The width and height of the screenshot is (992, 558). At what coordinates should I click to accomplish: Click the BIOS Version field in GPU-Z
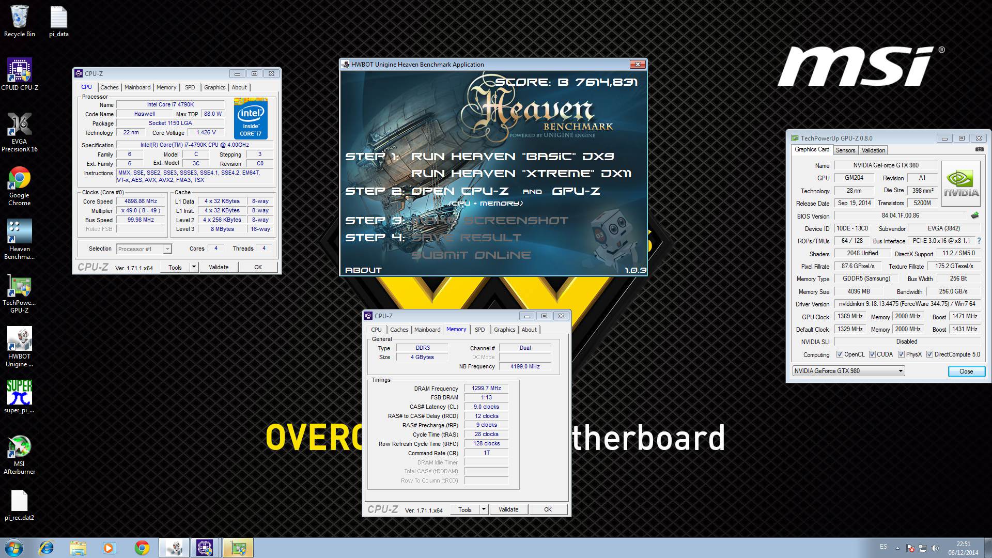pos(900,215)
